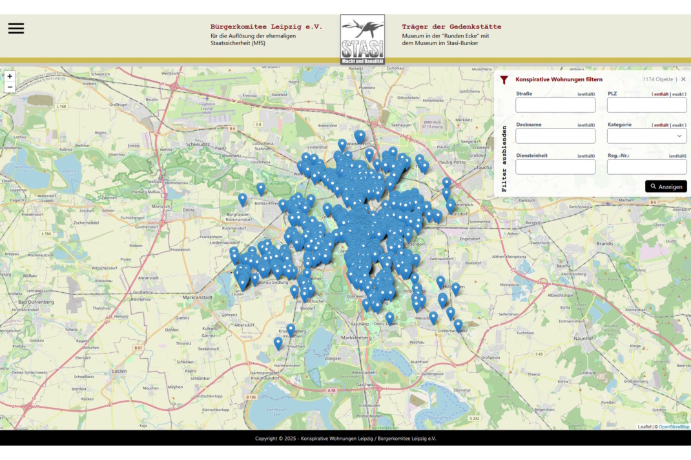Click map marker near Knautnaundorf
Viewport: 691px width, 460px height.
[278, 343]
